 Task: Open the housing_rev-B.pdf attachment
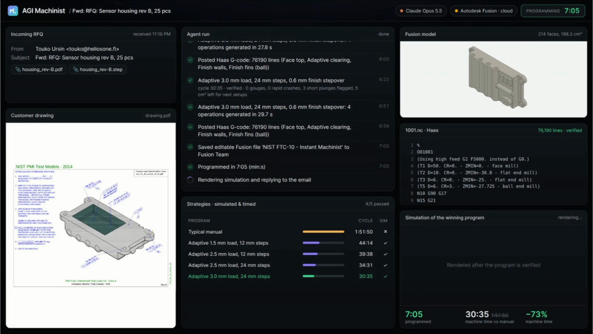click(x=39, y=70)
